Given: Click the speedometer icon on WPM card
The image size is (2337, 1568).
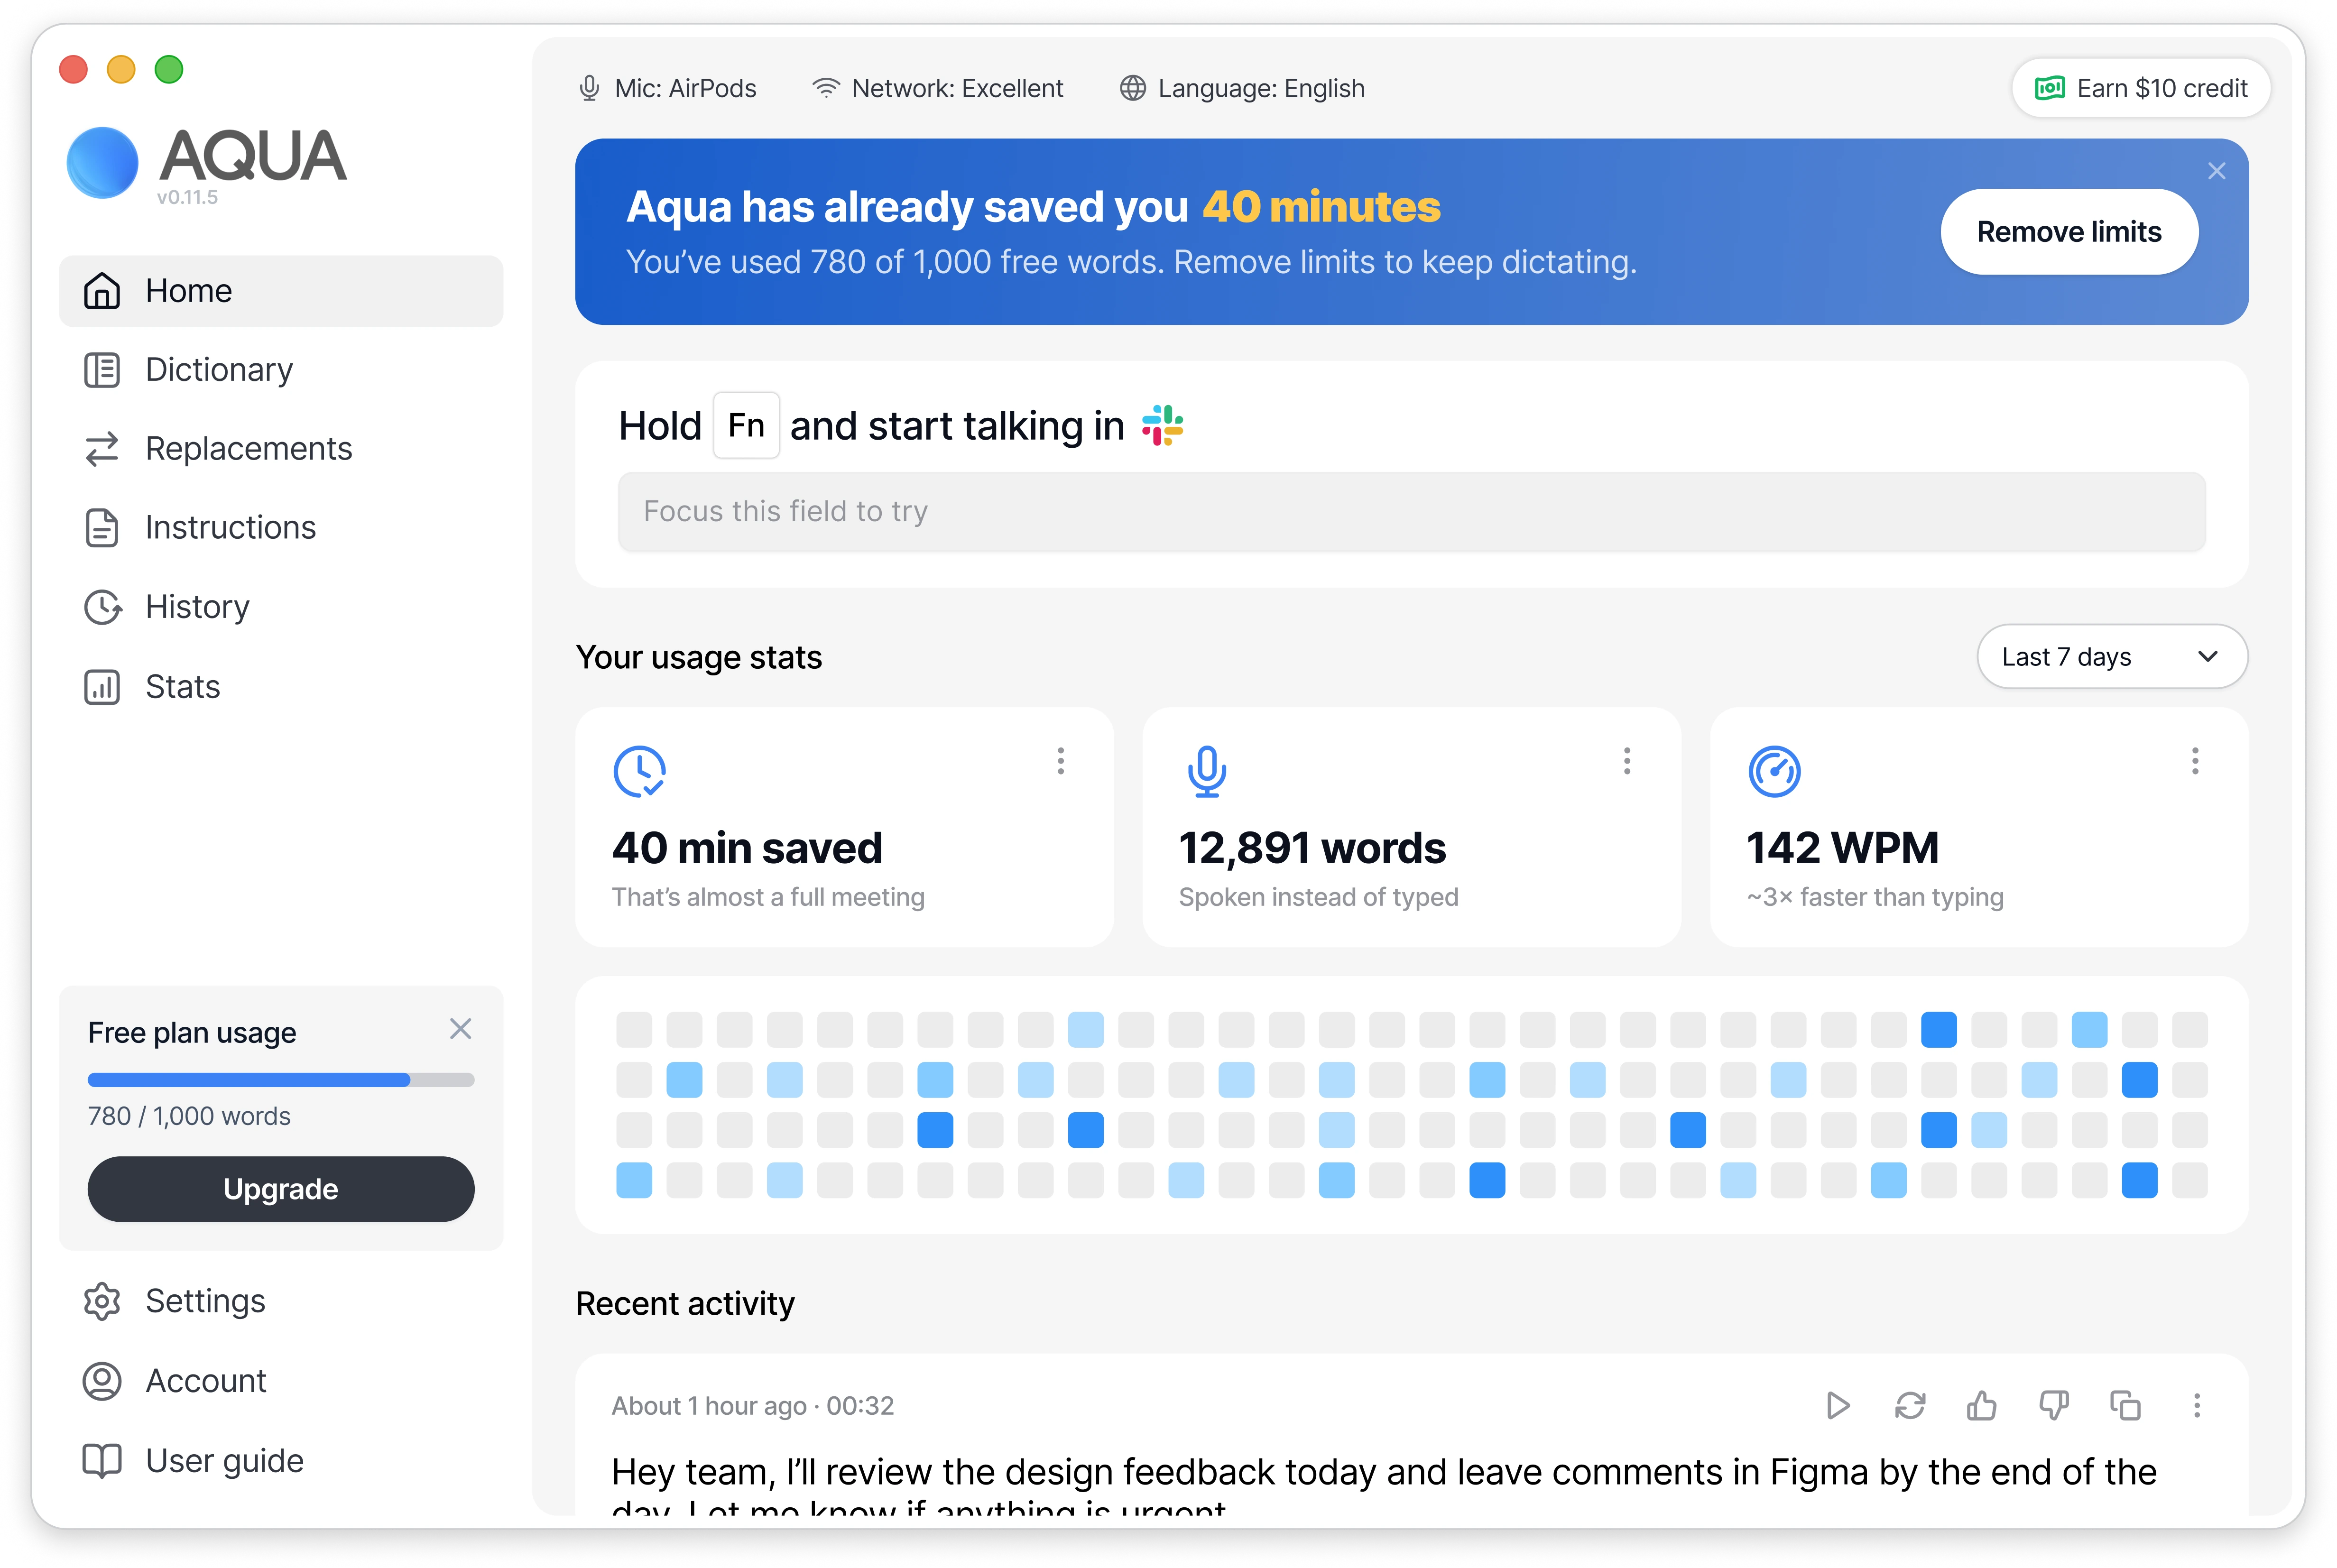Looking at the screenshot, I should point(1774,771).
